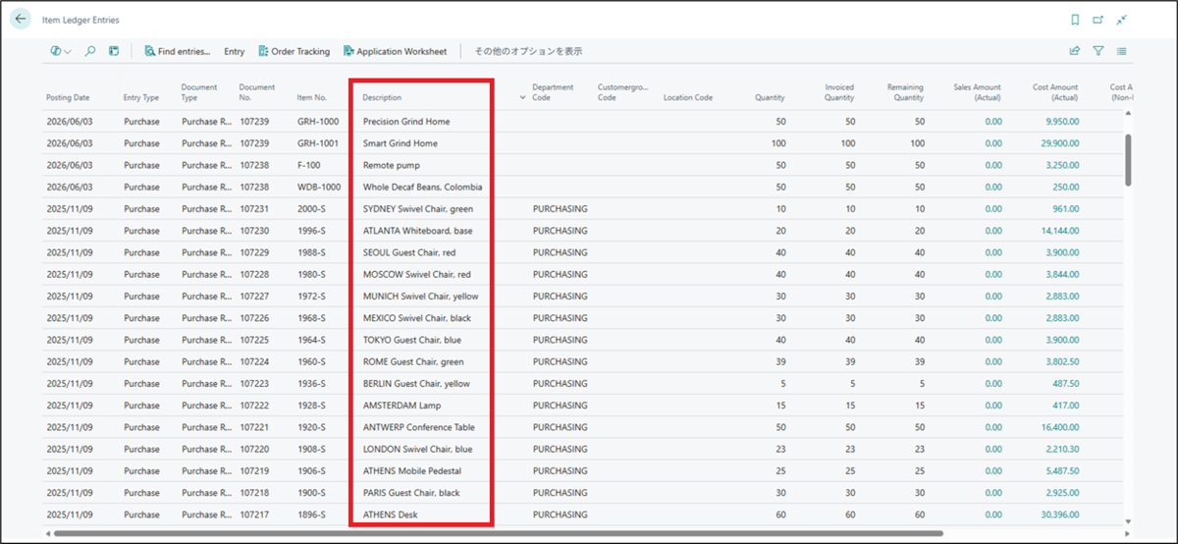The width and height of the screenshot is (1178, 544).
Task: Select SEOUL Guest Chair, red cell
Action: pyautogui.click(x=409, y=252)
